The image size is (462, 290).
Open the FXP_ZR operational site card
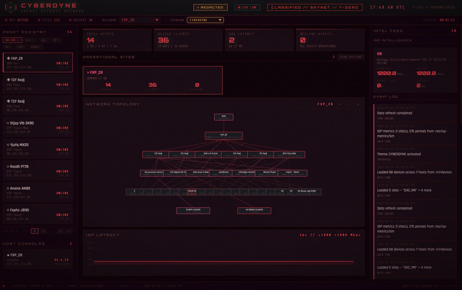152,80
